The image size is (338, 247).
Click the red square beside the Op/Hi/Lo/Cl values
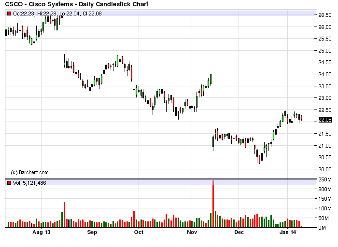click(x=9, y=14)
